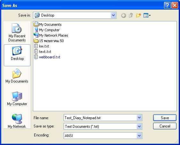
Task: Open the Views menu icon
Action: coord(147,15)
